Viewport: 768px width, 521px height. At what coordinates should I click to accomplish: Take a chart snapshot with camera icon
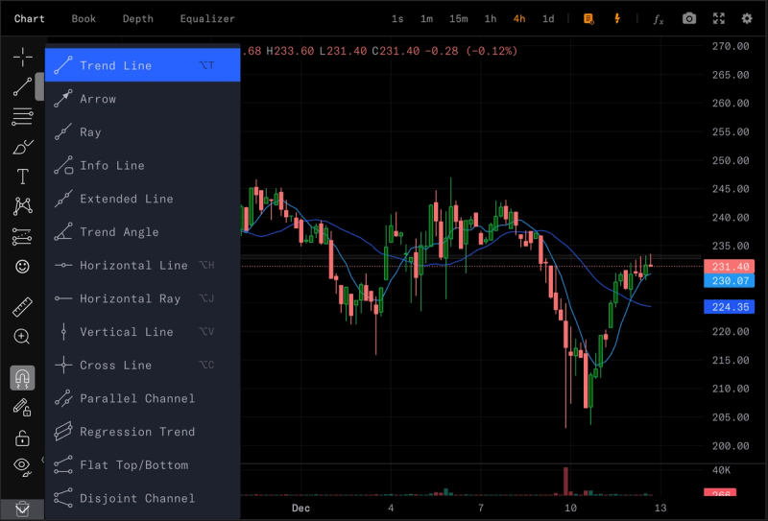(x=689, y=18)
